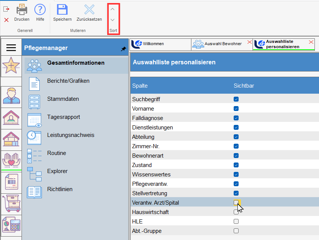Close the Auswahlliste personalisieren tab
This screenshot has width=319, height=240.
pyautogui.click(x=311, y=42)
